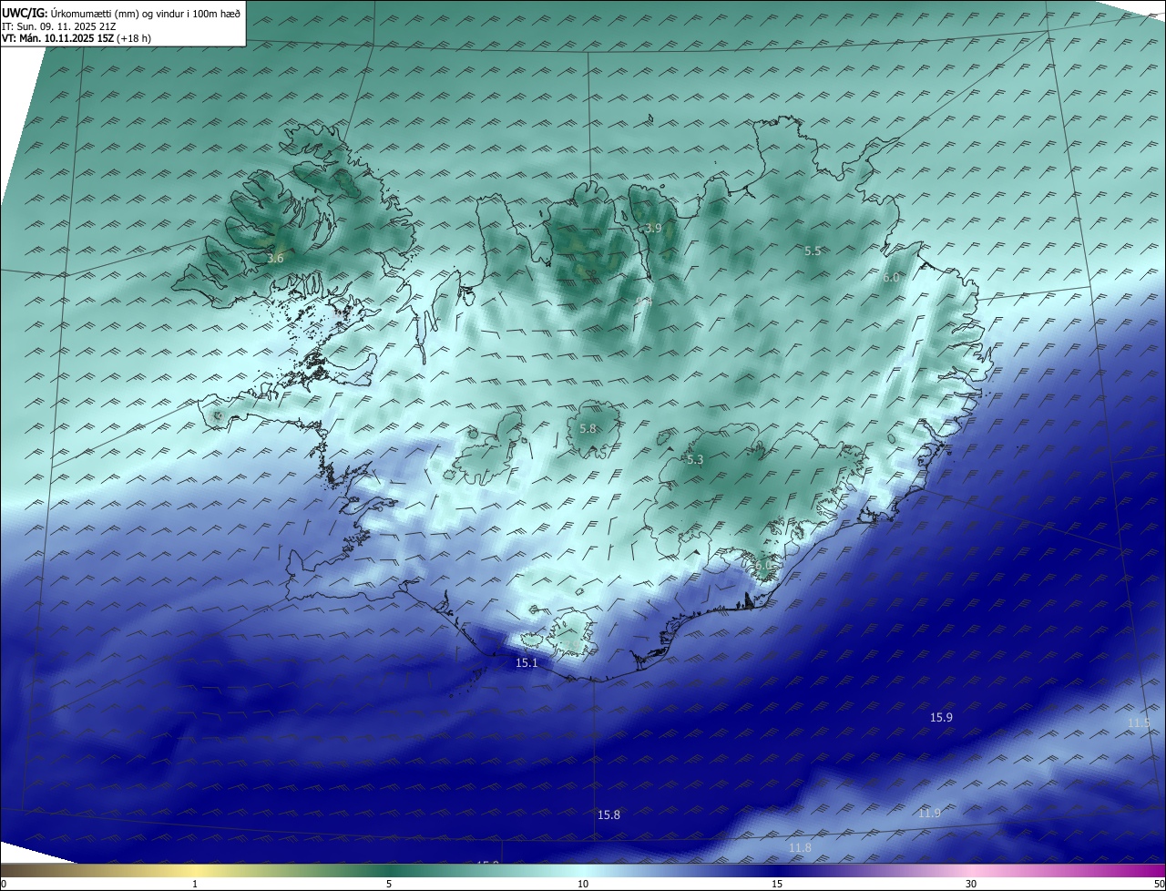Click the 15 tick label on the colorbar
The image size is (1166, 891).
tap(777, 884)
